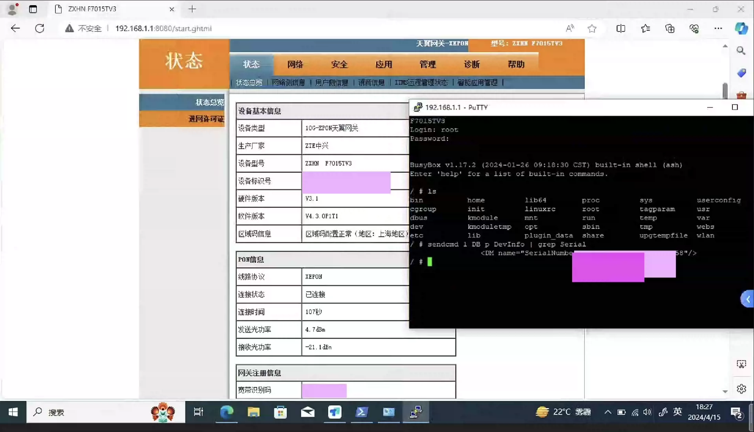The image size is (754, 432).
Task: Select the 管理 main tab
Action: tap(428, 64)
